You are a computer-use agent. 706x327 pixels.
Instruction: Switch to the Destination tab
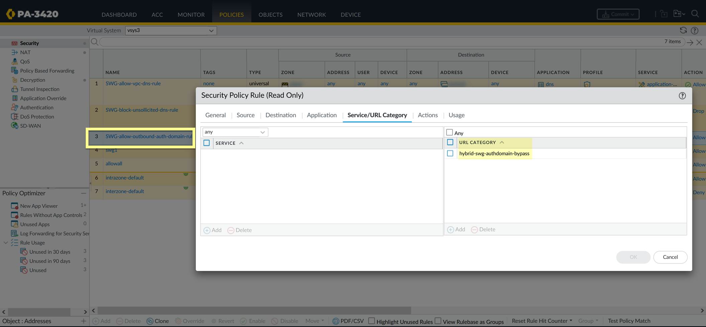[x=281, y=115]
